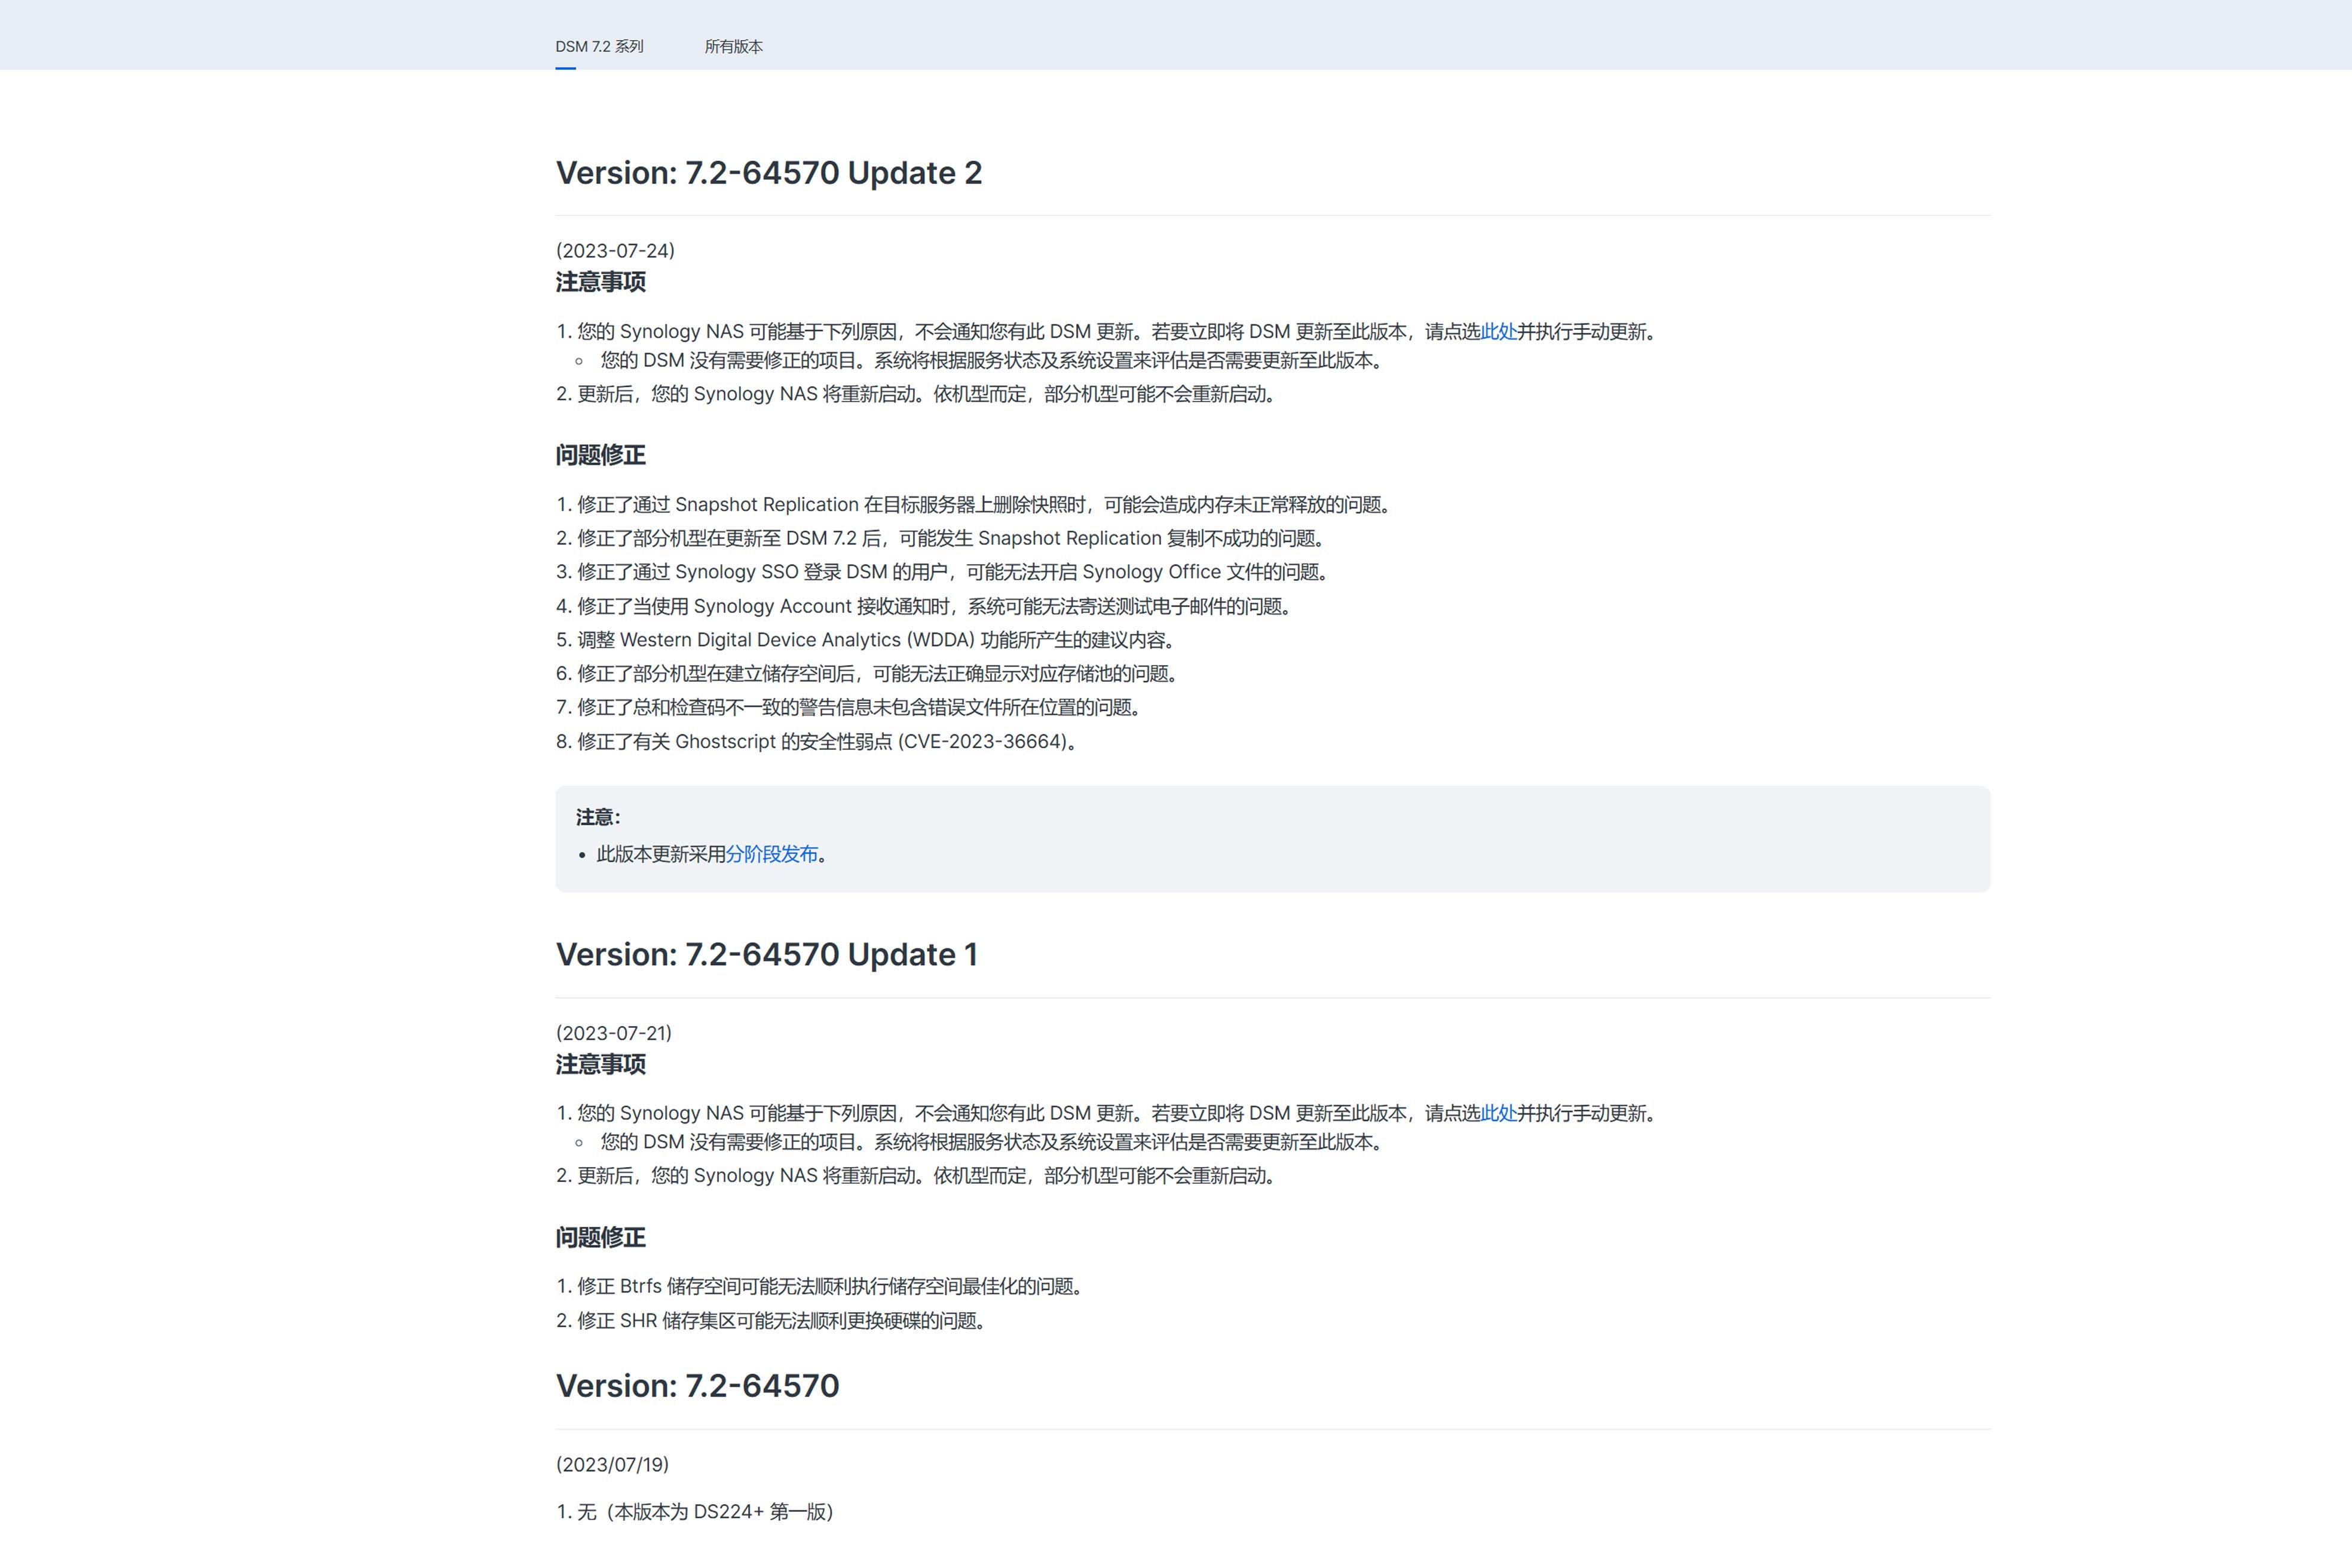Open the 分阶段发布 link
Screen dimensions: 2352x1568
(771, 854)
